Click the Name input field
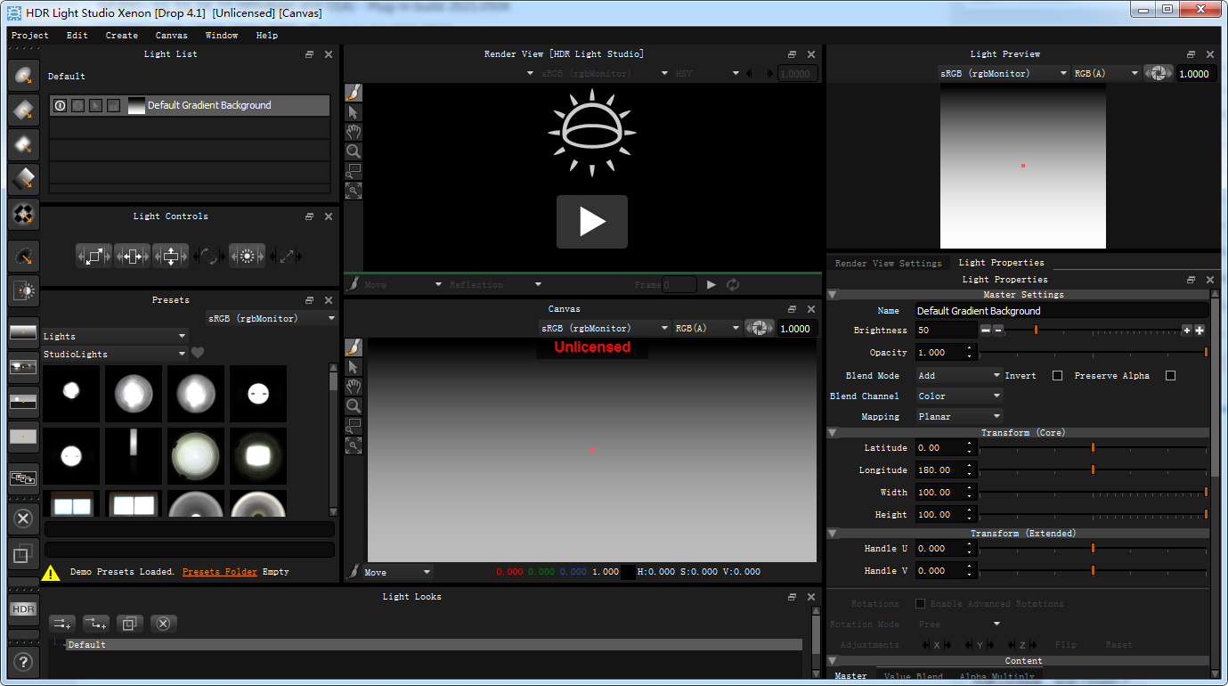Viewport: 1228px width, 686px height. 1061,311
